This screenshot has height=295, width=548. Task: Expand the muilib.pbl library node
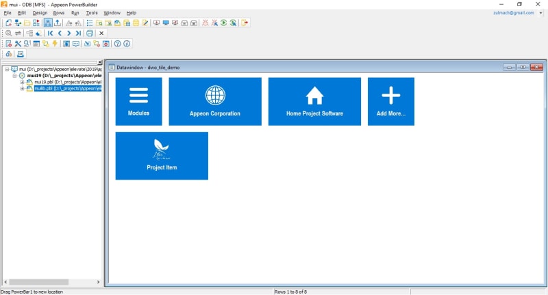(22, 89)
